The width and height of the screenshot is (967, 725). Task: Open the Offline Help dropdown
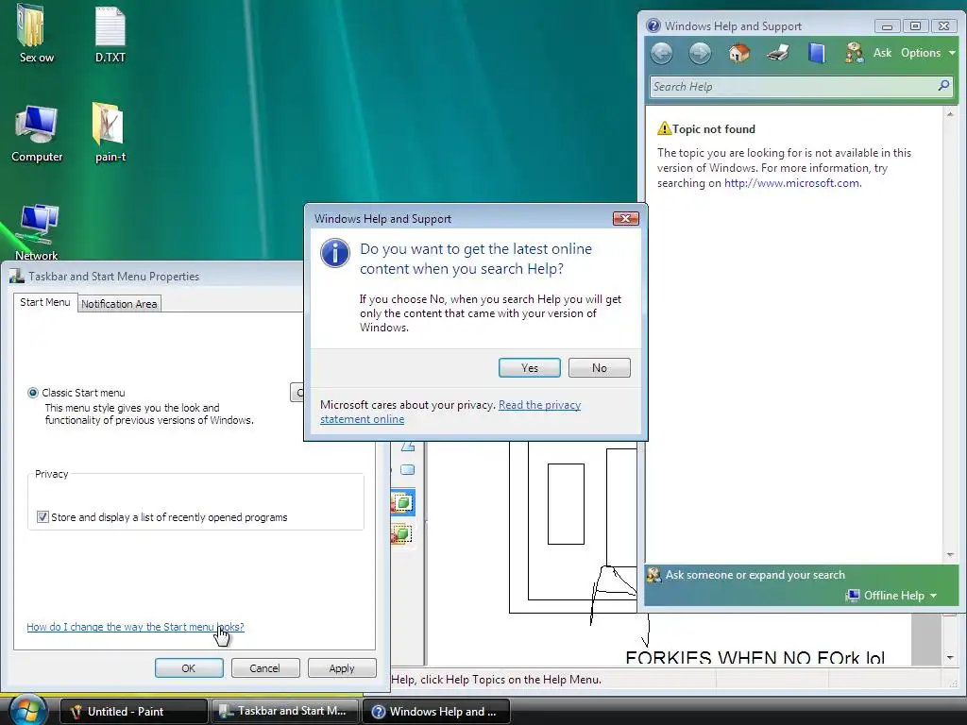point(892,596)
